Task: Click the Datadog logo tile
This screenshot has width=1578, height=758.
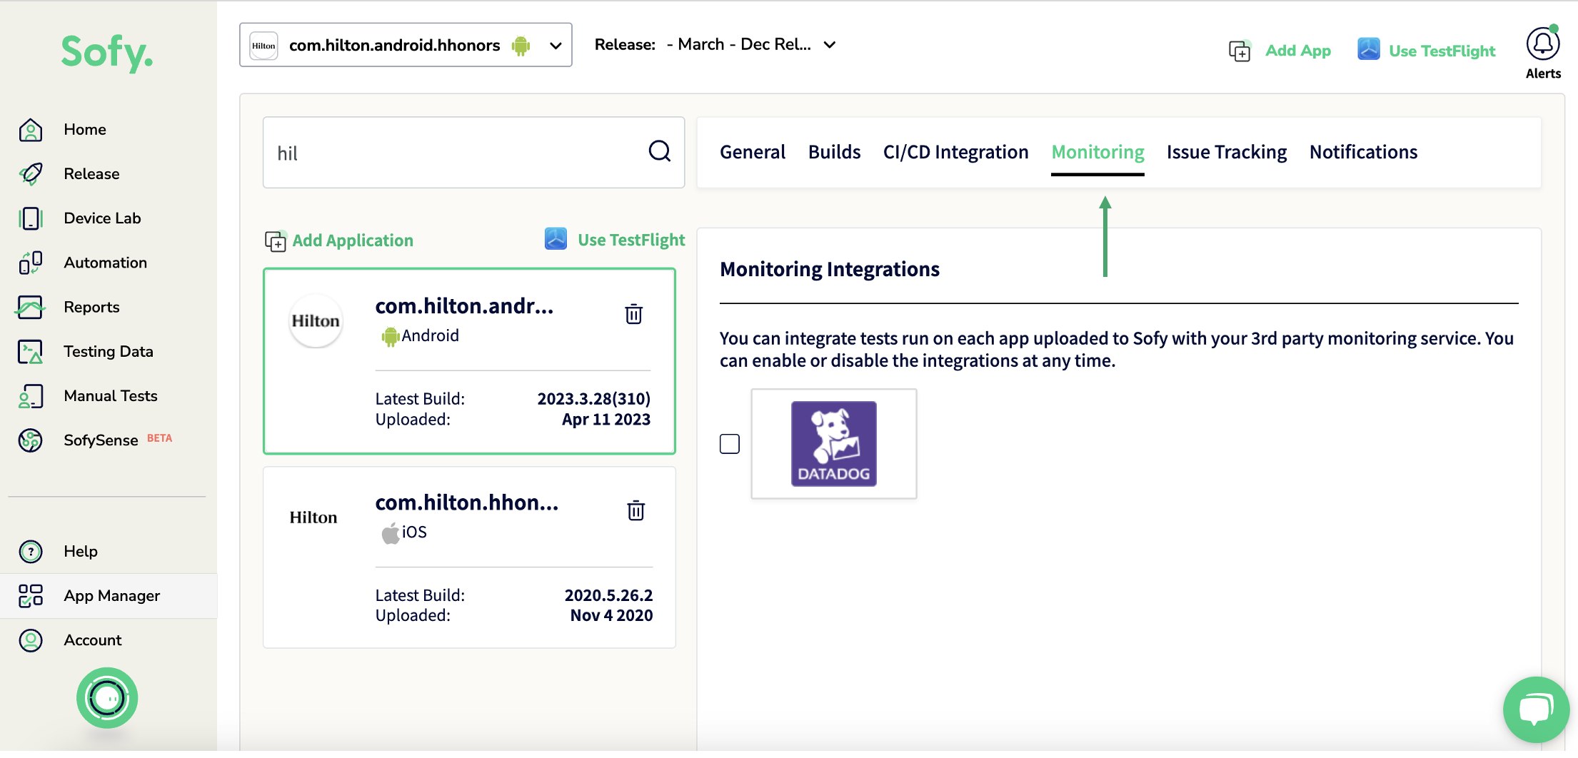Action: [833, 443]
